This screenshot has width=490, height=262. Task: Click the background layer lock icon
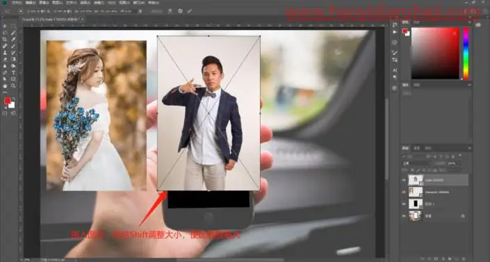tap(463, 215)
